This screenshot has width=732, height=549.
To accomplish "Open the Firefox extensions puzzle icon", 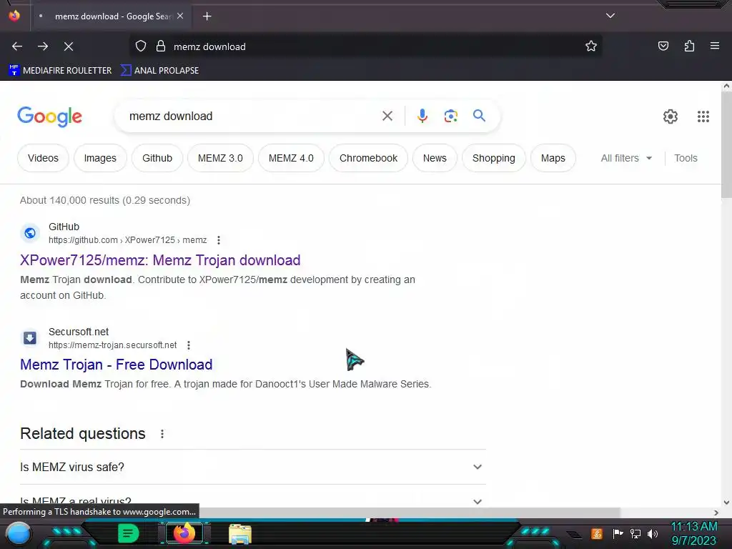I will pyautogui.click(x=689, y=46).
